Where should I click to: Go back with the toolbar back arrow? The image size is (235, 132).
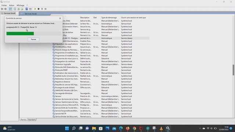(x=2, y=9)
